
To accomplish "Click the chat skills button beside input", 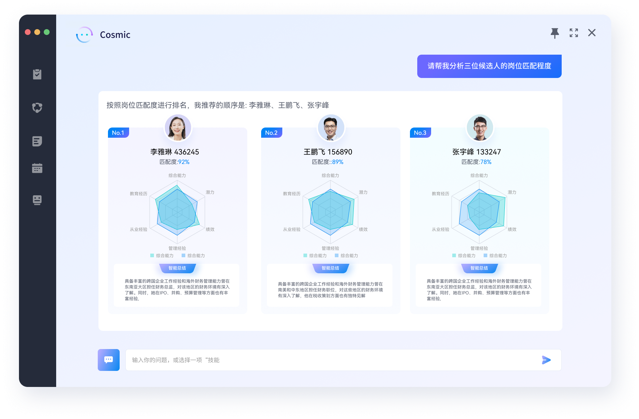I will click(x=109, y=360).
